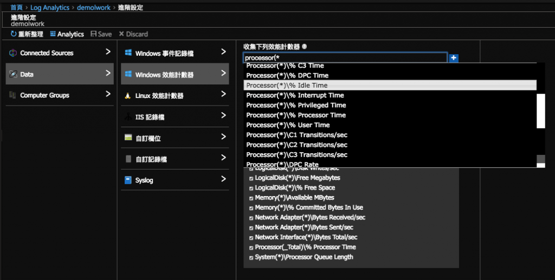Expand the 自訂欄位 chevron
Screen dimensions: 555x280
(x=223, y=136)
